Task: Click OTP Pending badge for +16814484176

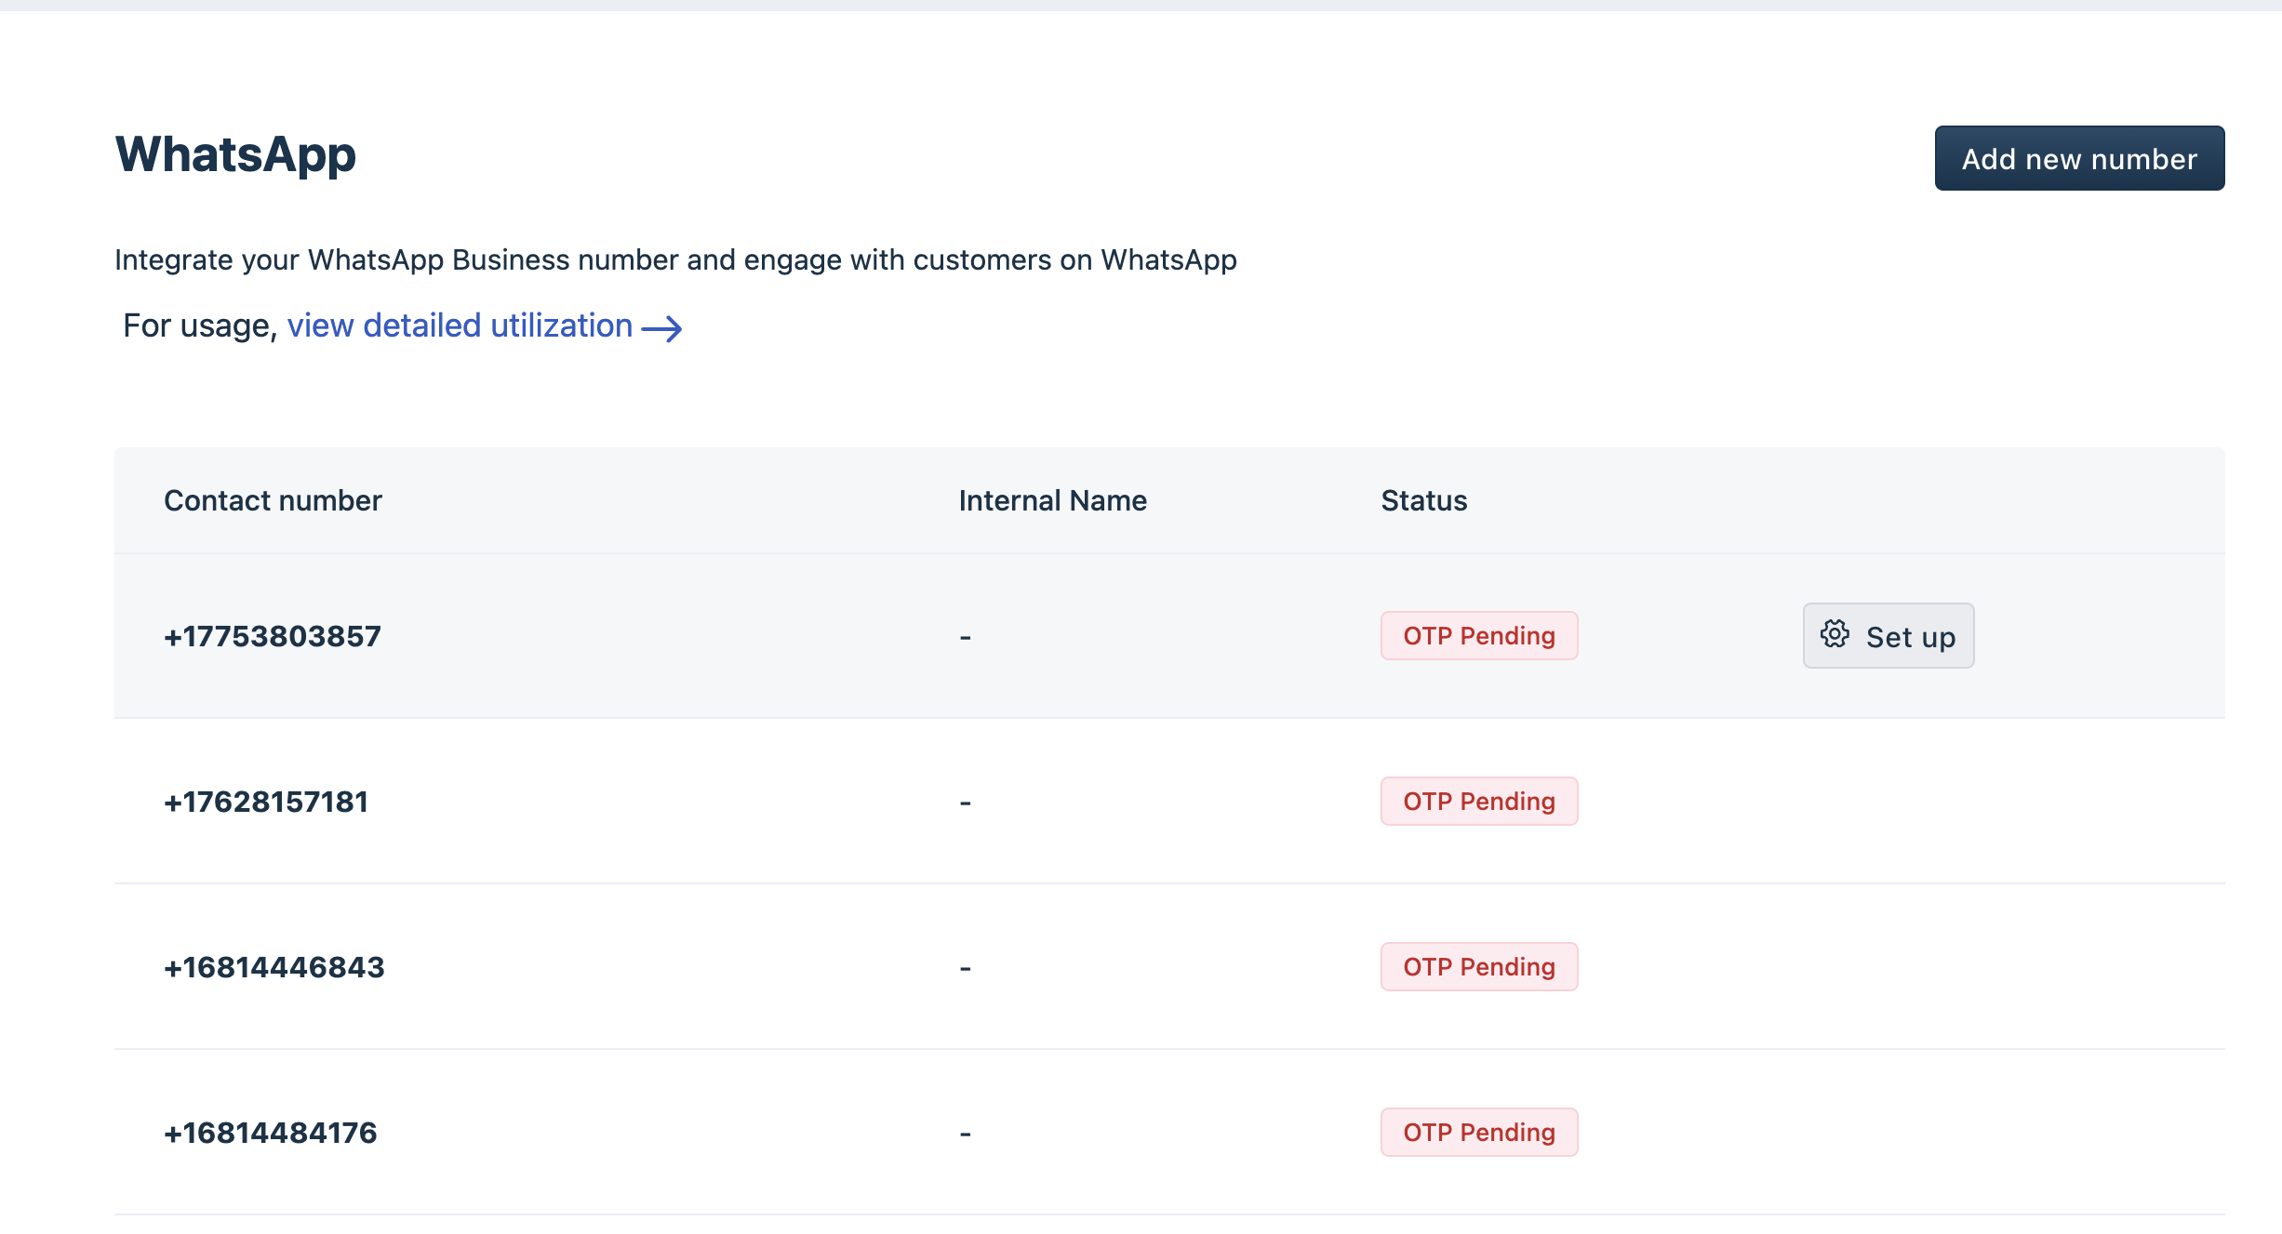Action: coord(1478,1133)
